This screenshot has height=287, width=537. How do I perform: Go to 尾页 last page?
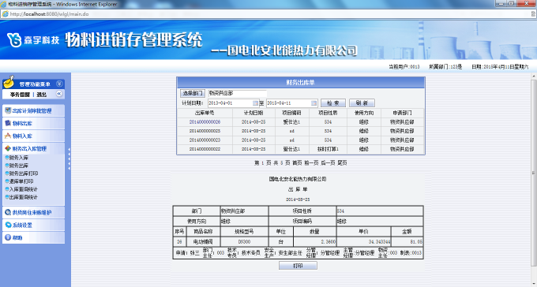(342, 163)
